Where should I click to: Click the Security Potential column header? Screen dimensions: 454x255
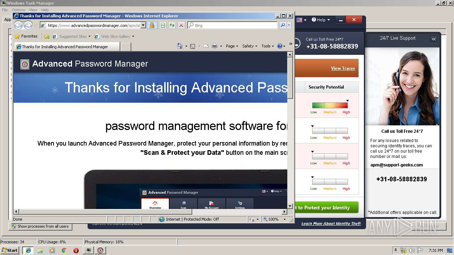pos(326,87)
